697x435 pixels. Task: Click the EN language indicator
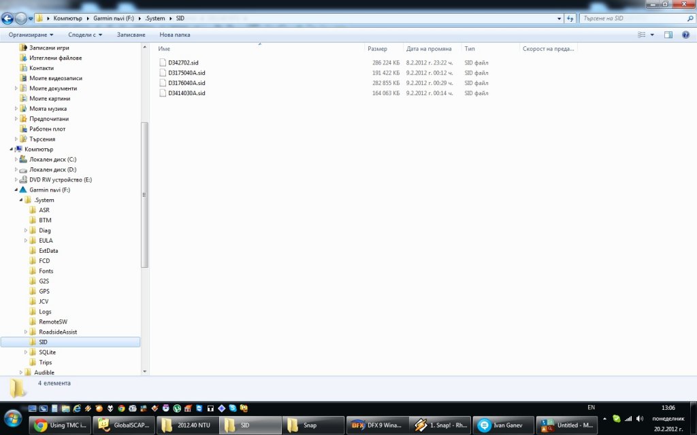[591, 408]
